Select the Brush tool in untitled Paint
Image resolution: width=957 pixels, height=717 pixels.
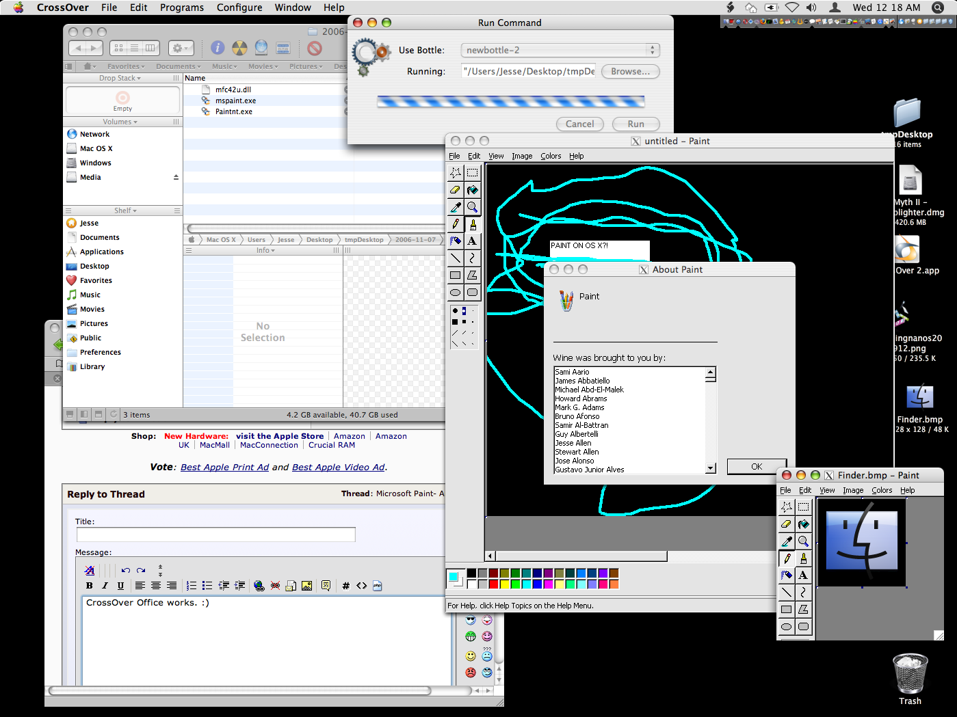pyautogui.click(x=472, y=224)
